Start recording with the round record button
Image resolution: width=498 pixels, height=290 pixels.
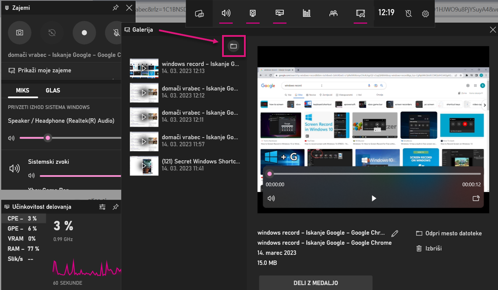pos(84,32)
